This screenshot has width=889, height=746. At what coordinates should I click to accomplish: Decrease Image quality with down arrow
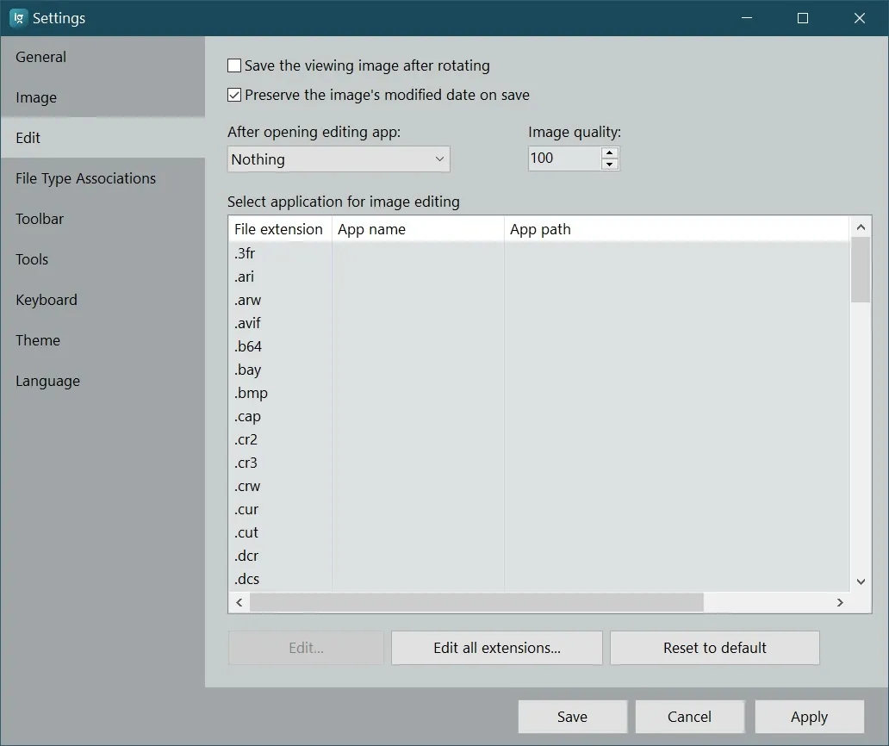click(610, 165)
